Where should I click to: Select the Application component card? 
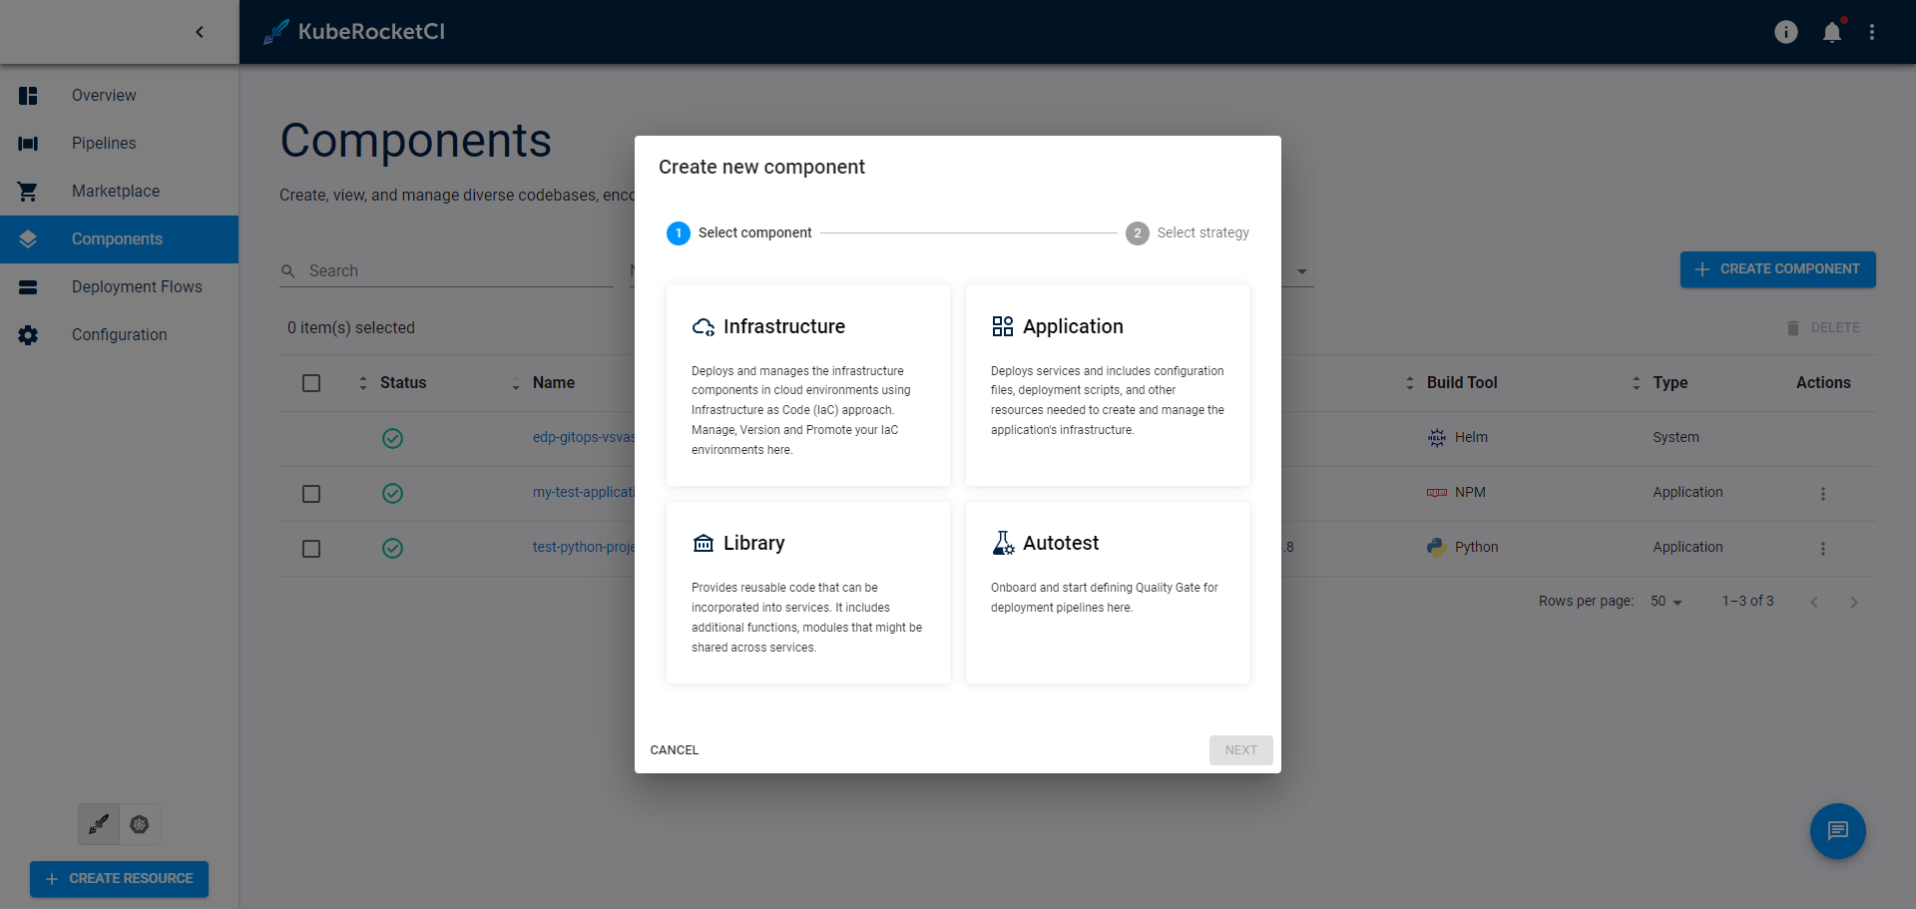pos(1108,386)
